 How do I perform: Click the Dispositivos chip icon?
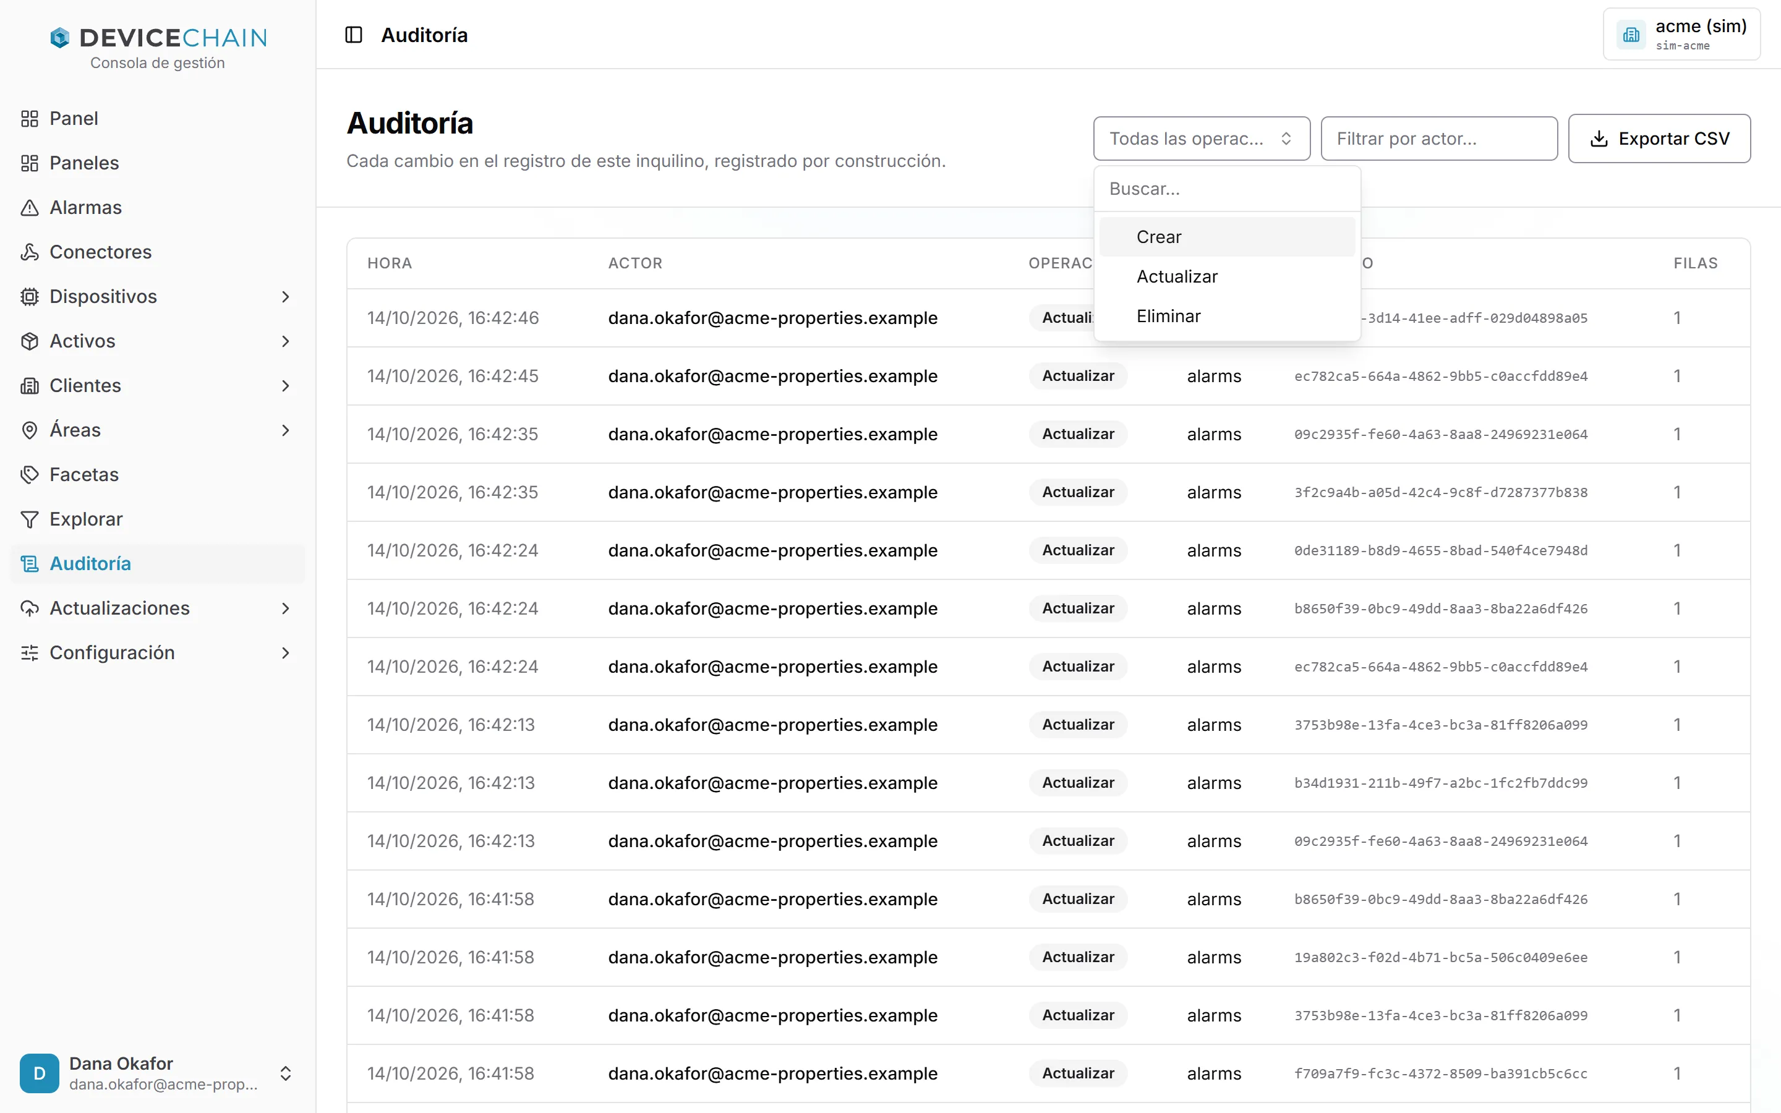30,297
